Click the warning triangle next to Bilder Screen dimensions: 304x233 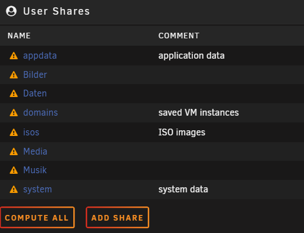click(x=14, y=74)
